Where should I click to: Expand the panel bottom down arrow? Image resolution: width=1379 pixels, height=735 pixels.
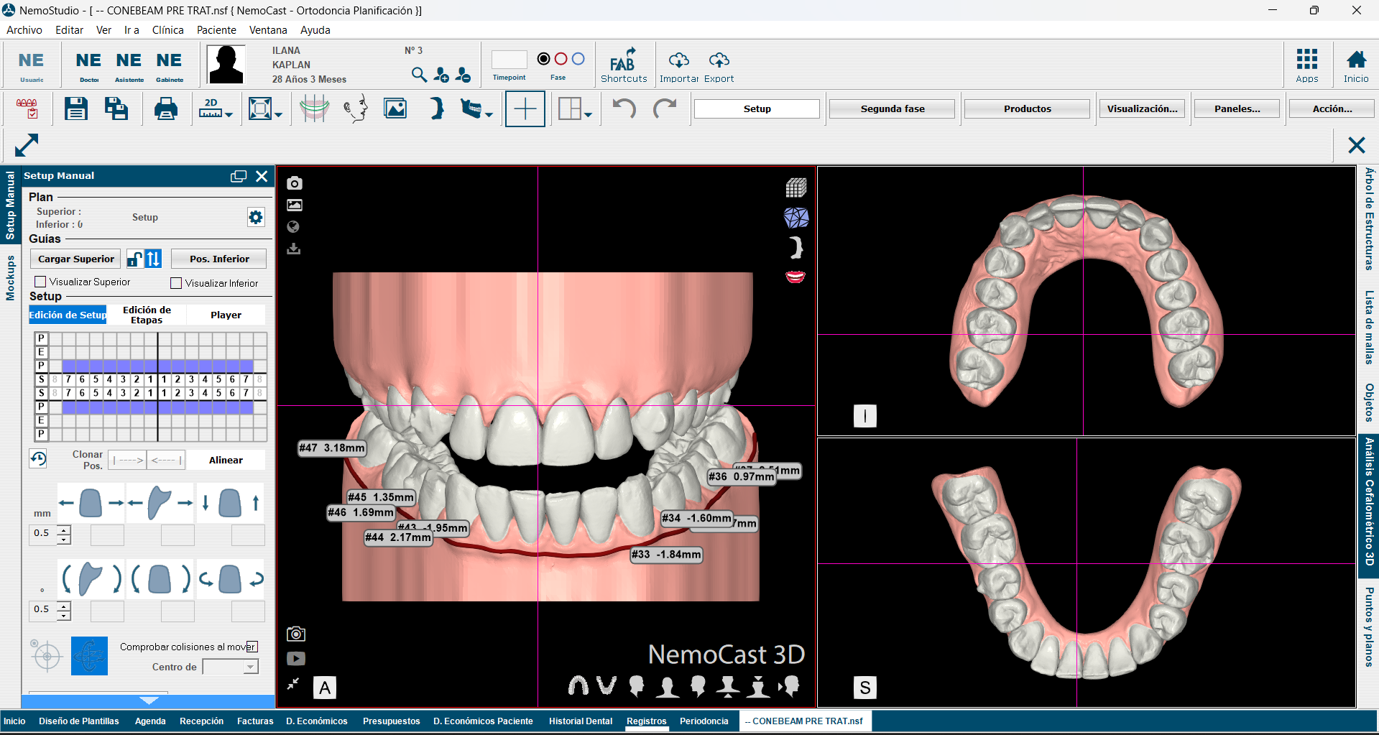pos(149,701)
